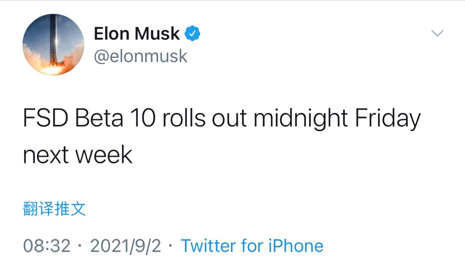Click the blue verified checkmark badge
Screen dimensions: 465x272
click(x=193, y=34)
